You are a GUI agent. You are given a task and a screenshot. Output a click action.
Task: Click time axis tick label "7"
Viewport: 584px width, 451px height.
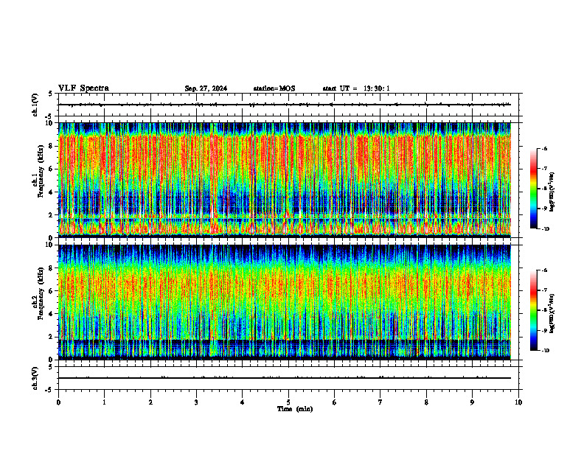pos(380,402)
